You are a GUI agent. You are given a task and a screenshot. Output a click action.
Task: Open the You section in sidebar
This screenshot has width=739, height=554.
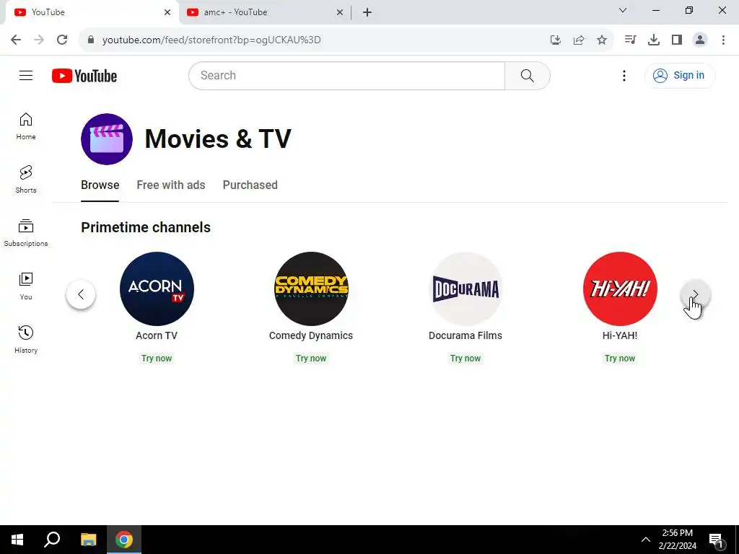click(x=26, y=286)
